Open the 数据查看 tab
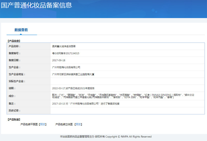The image size is (207, 141). coord(21,30)
